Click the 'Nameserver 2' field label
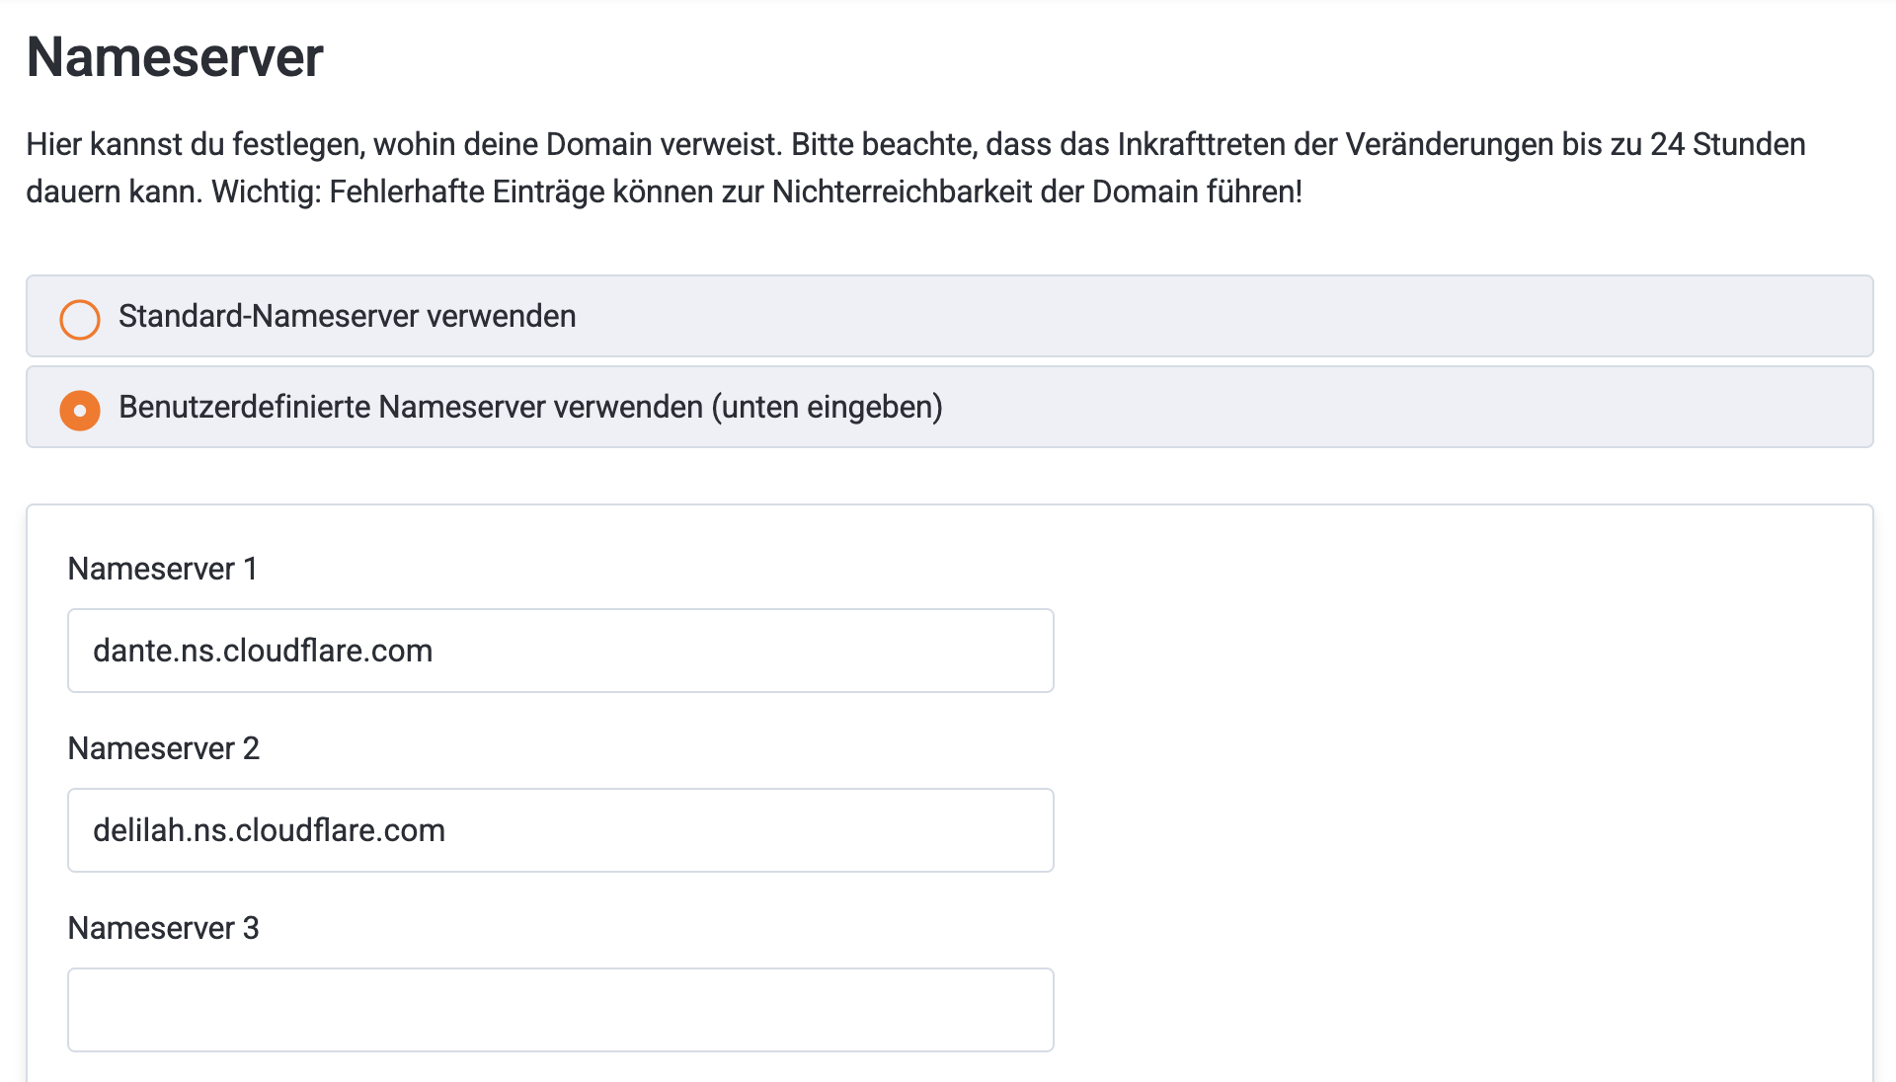 tap(163, 748)
